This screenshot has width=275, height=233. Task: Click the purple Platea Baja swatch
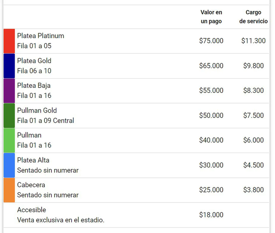[x=9, y=91]
